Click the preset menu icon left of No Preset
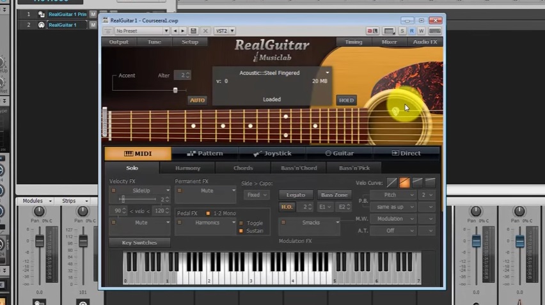 (107, 31)
